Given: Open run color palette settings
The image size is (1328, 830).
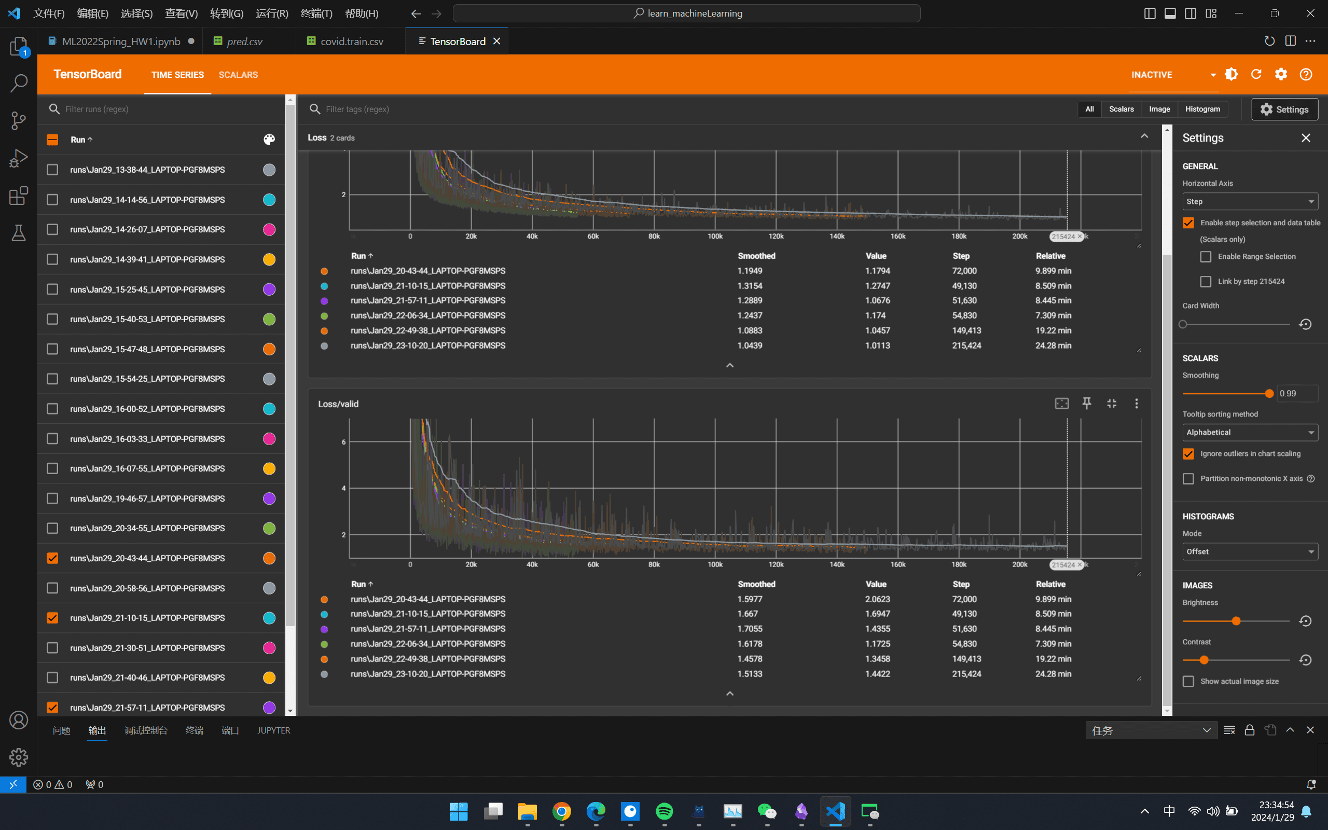Looking at the screenshot, I should click(x=269, y=140).
